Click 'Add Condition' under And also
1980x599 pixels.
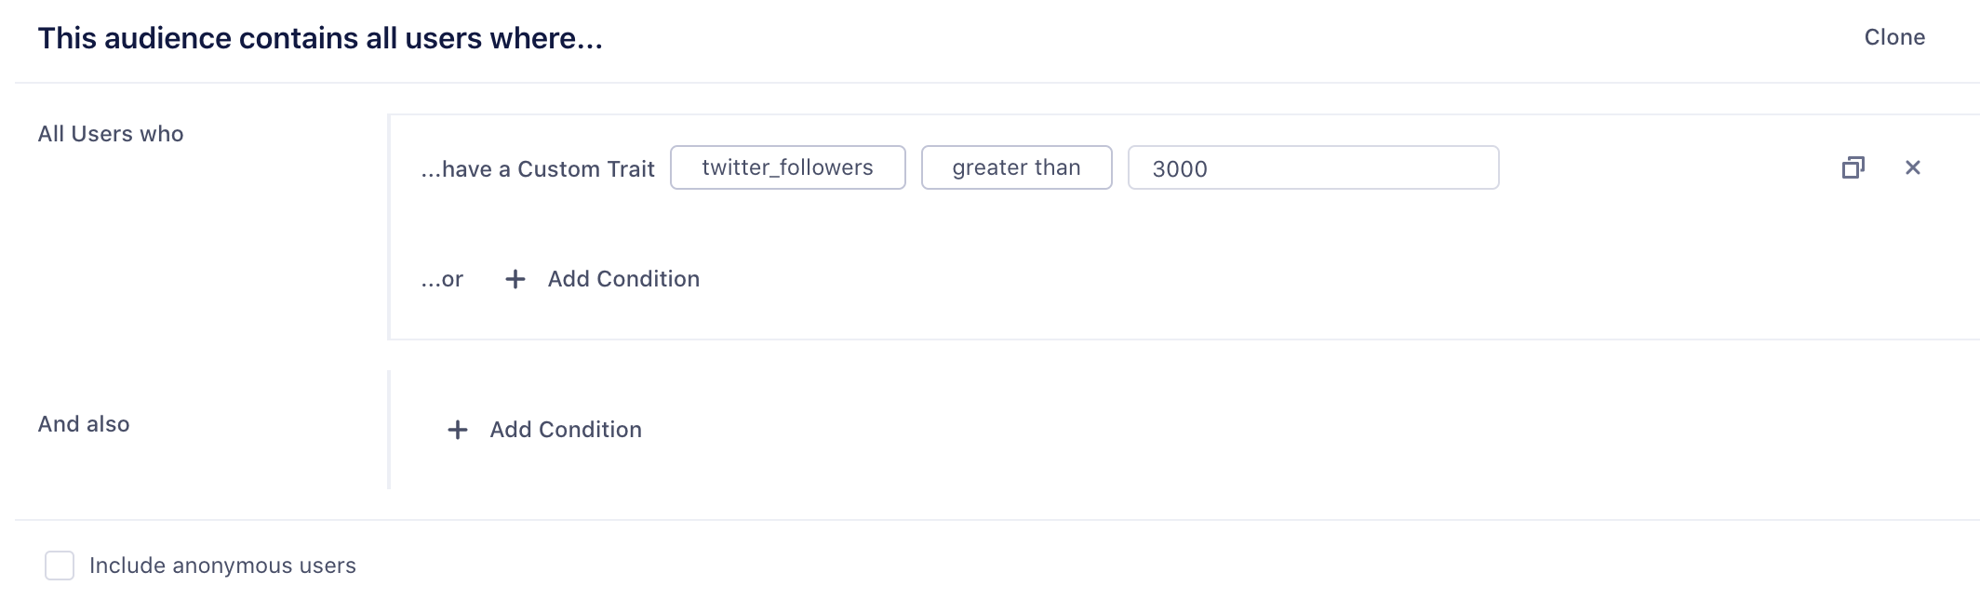(x=565, y=430)
